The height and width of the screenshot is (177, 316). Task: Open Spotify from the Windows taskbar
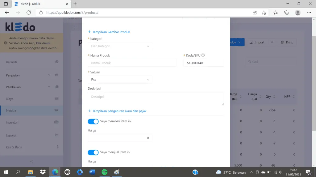pos(104,172)
